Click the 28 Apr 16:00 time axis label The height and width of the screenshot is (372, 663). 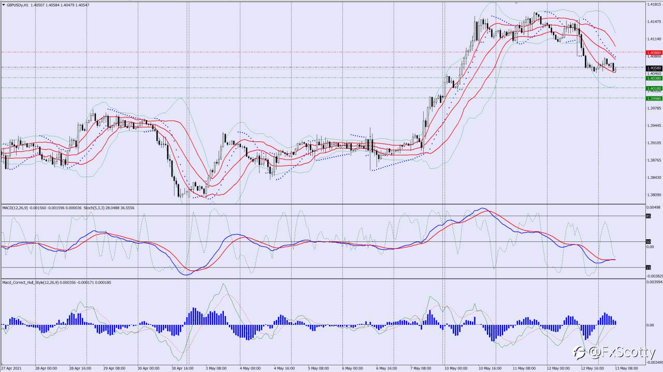point(80,368)
